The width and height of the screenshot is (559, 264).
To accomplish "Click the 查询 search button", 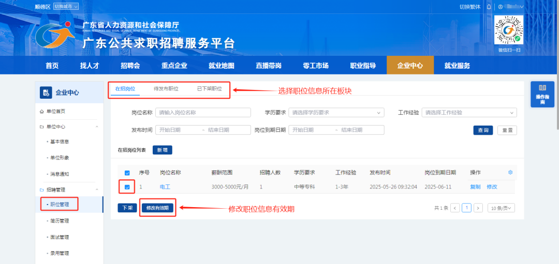I will [483, 130].
